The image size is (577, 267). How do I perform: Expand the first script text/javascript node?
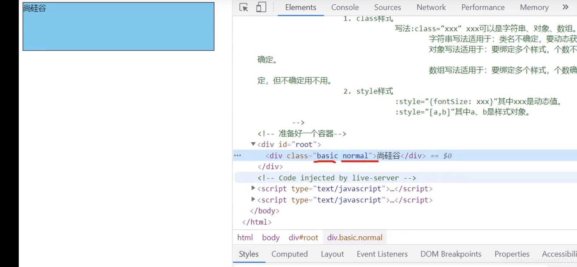coord(253,188)
